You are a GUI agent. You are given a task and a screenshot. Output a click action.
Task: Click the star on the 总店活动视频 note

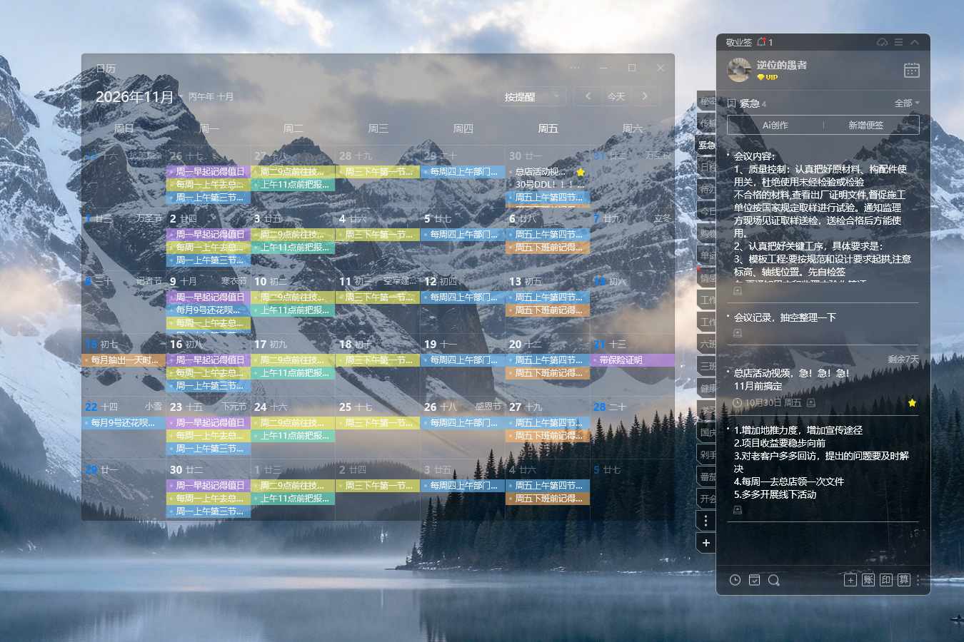(912, 403)
